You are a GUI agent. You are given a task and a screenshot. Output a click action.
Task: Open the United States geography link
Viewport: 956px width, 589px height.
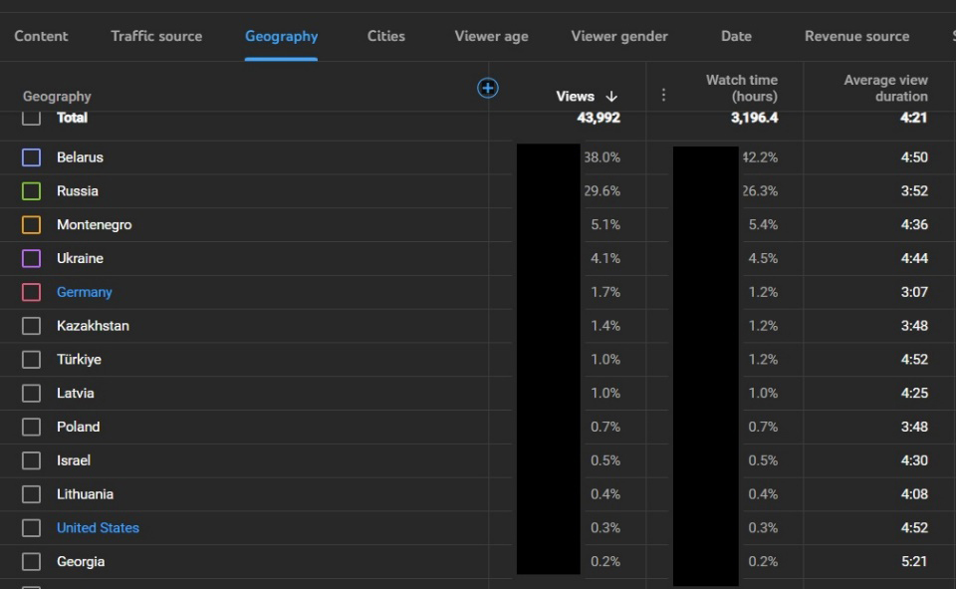point(98,528)
